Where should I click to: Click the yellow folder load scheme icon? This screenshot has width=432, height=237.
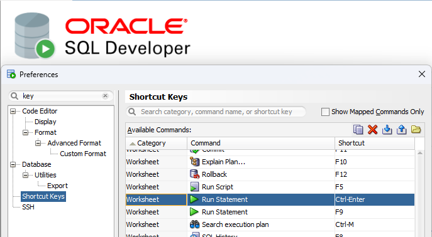pos(416,129)
